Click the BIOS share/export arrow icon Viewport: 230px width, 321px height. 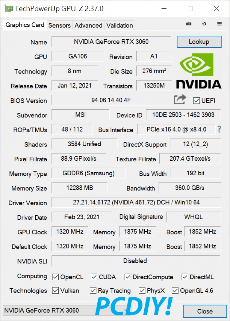(x=180, y=100)
